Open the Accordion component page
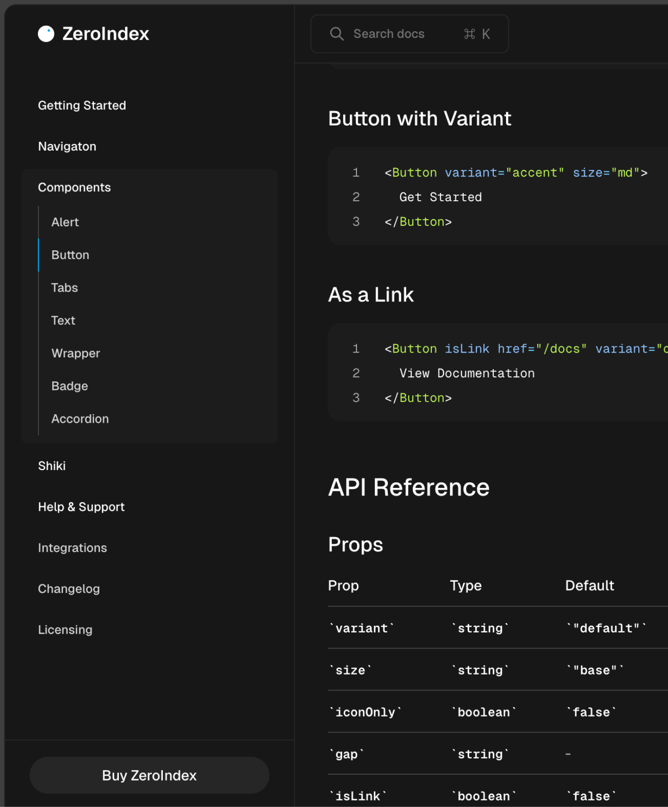 (80, 419)
